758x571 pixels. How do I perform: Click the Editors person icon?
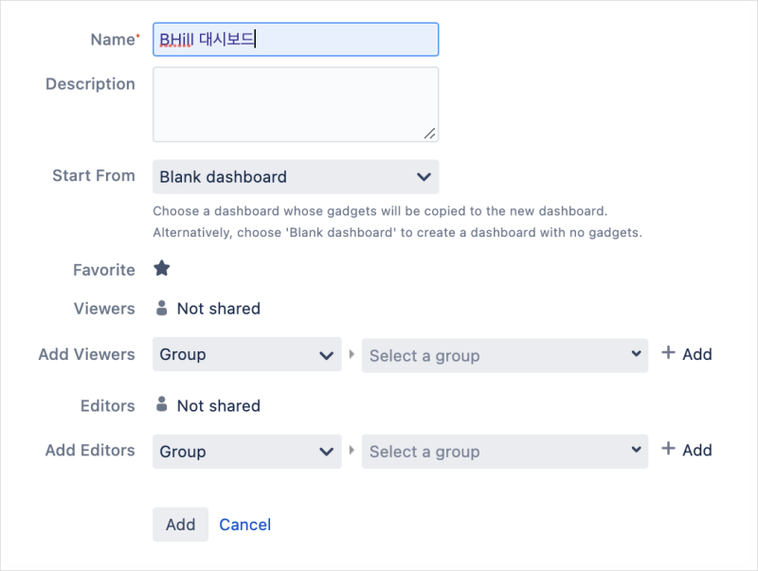click(161, 405)
